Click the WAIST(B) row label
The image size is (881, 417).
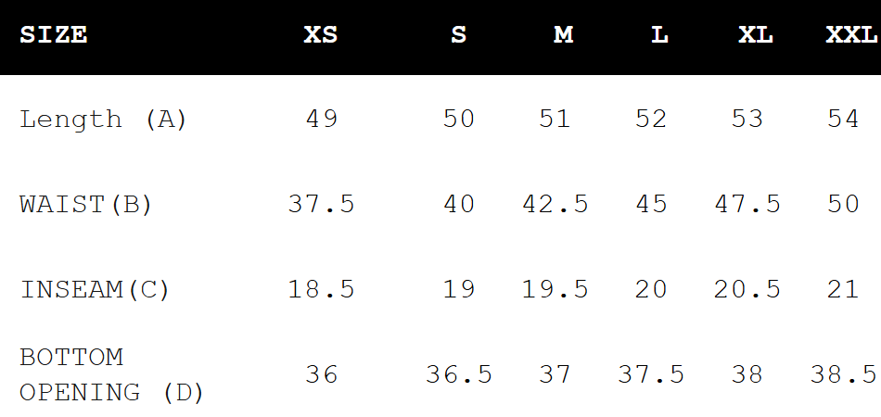(x=86, y=204)
